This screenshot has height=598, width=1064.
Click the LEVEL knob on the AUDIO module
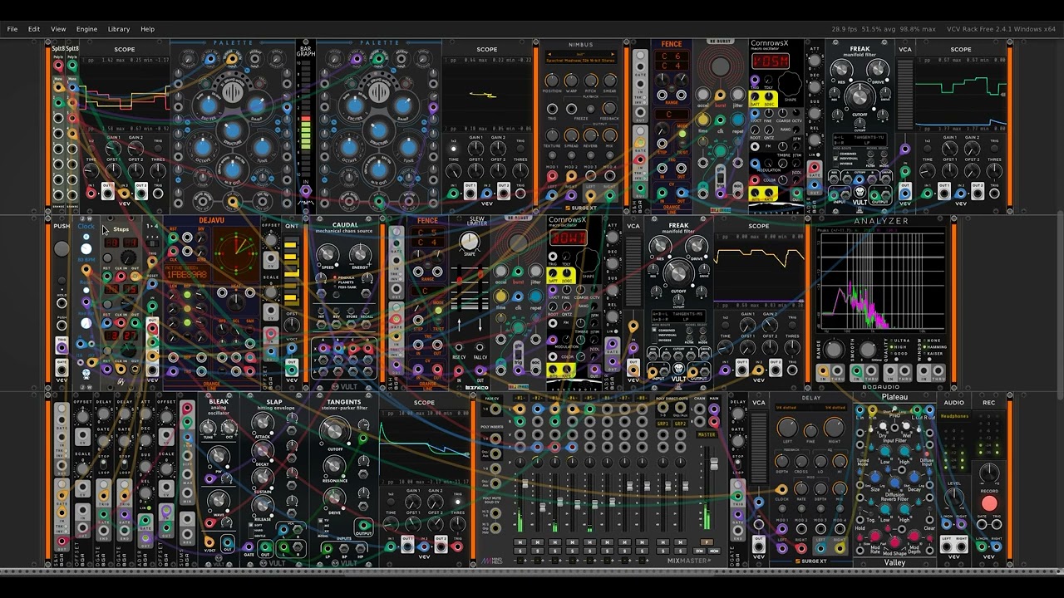953,499
